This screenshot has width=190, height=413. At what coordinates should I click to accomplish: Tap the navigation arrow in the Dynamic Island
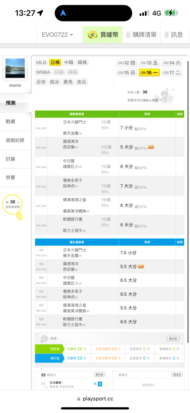(x=63, y=13)
